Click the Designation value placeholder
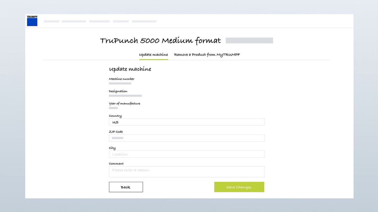The height and width of the screenshot is (212, 378). coord(125,96)
